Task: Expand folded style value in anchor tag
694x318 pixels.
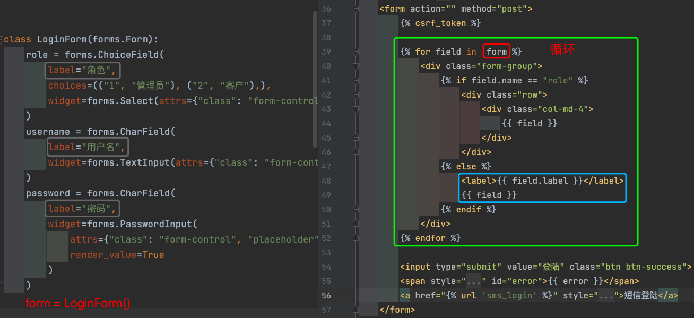Action: coord(606,296)
